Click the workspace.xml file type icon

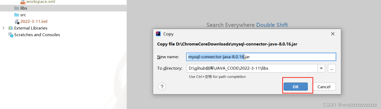pos(23,2)
